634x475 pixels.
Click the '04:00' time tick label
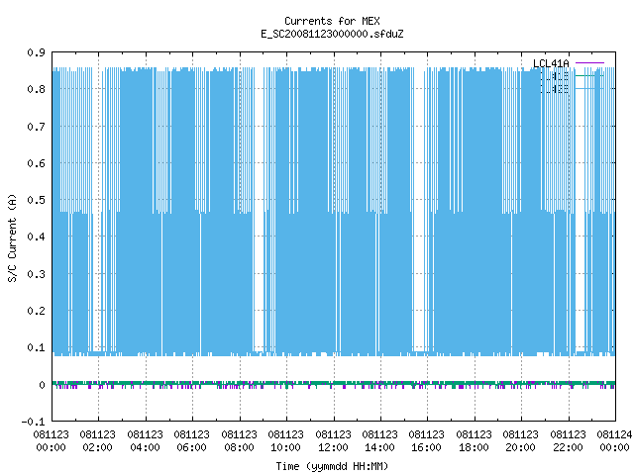coord(145,447)
